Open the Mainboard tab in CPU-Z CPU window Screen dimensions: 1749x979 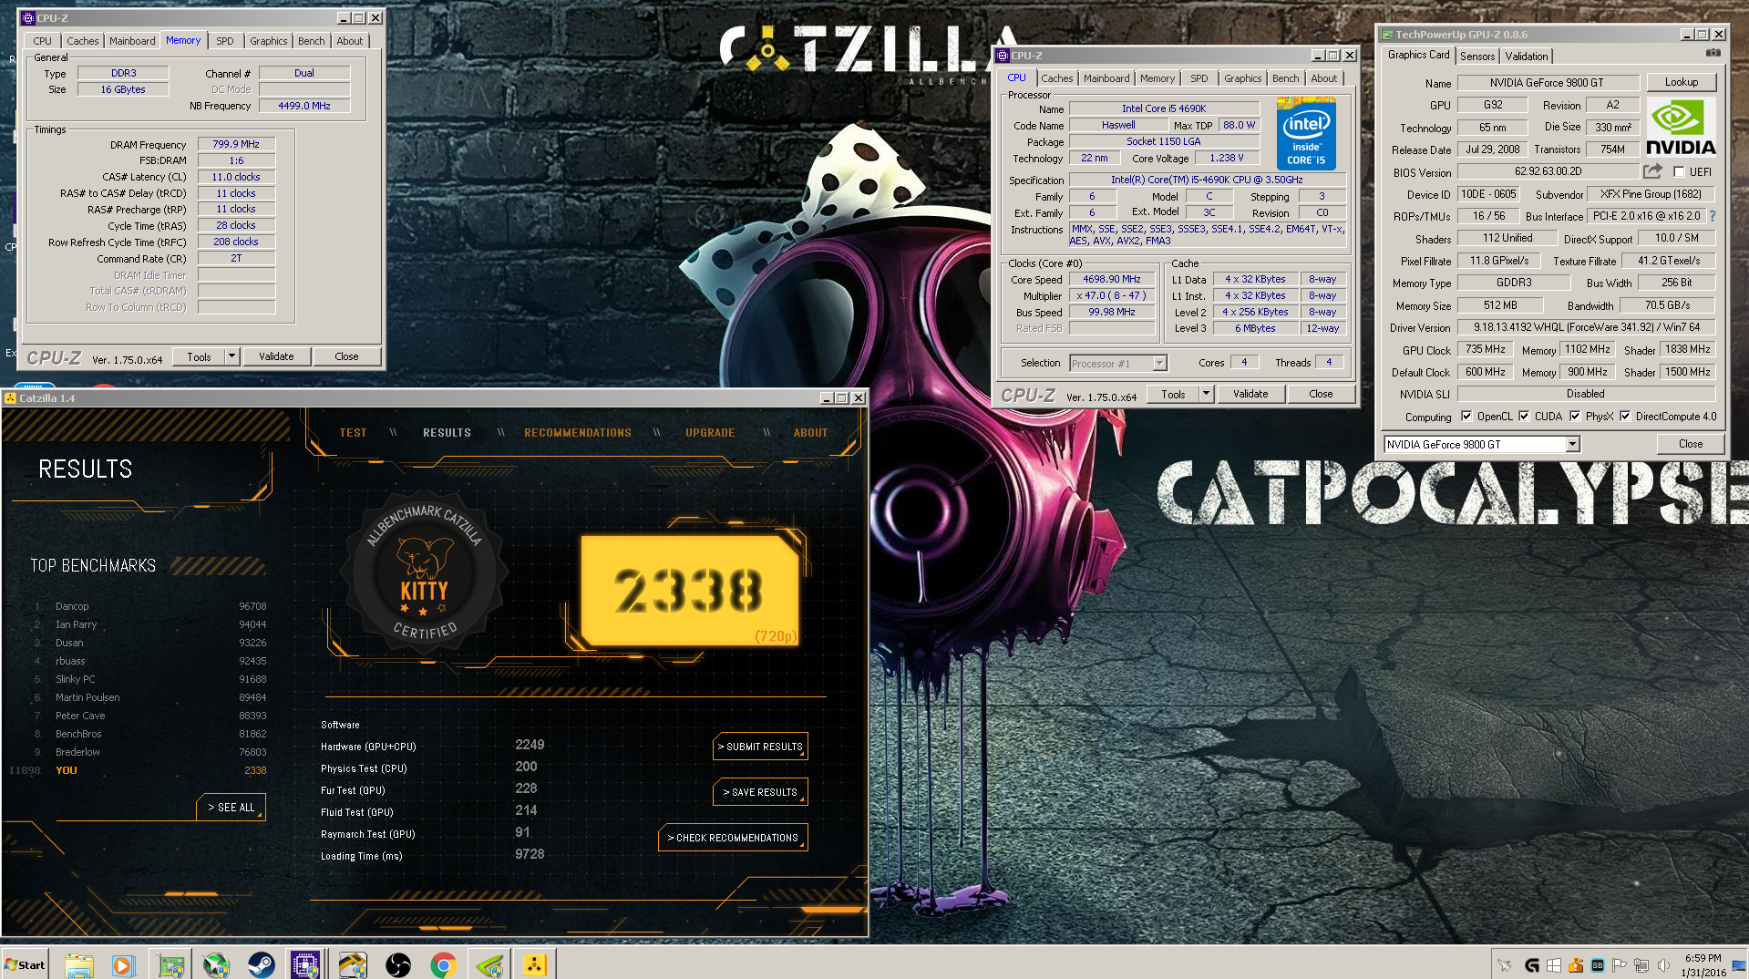point(1106,78)
